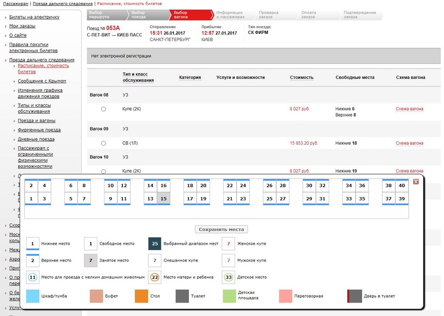Select the Вагон 08 Купе radio button
Viewport: 444px width, 316px height.
103,109
